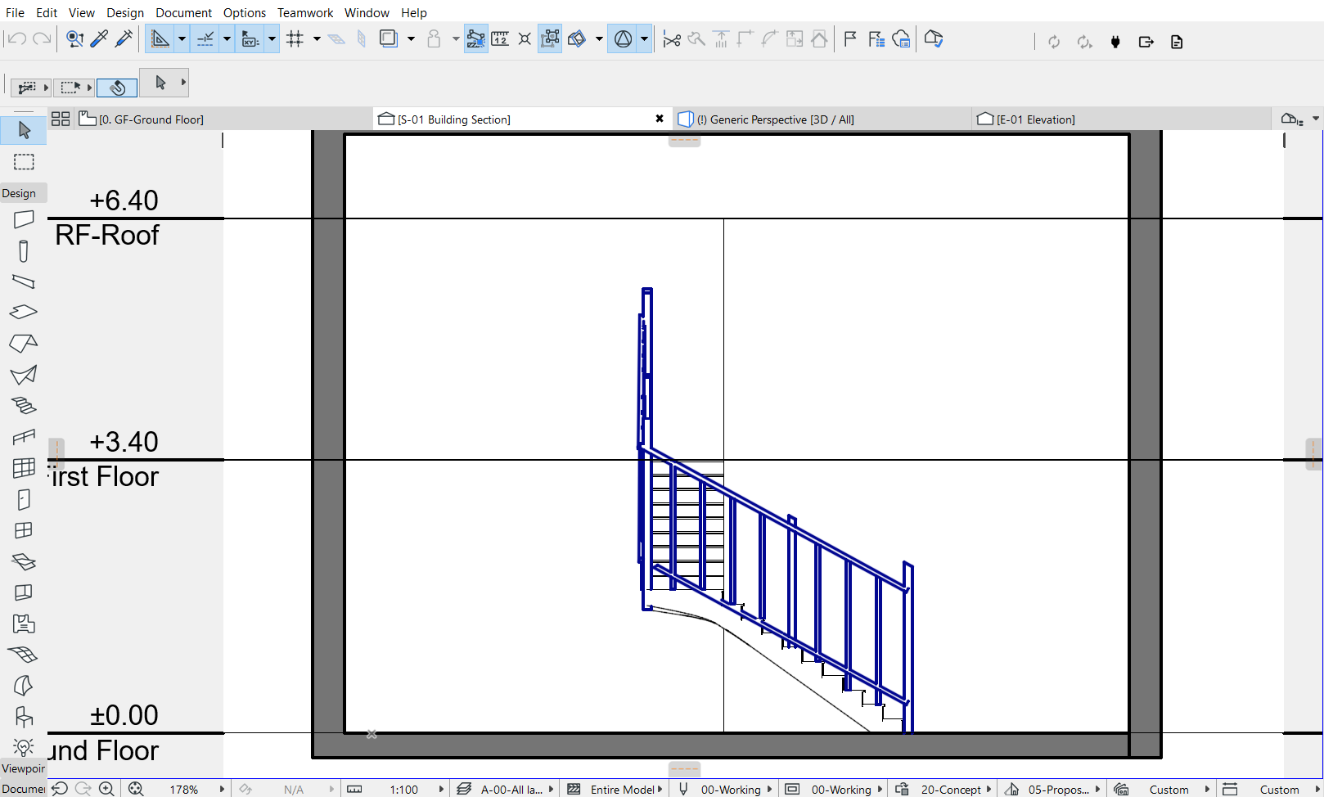Select the Arrow tool in toolbox

[24, 130]
